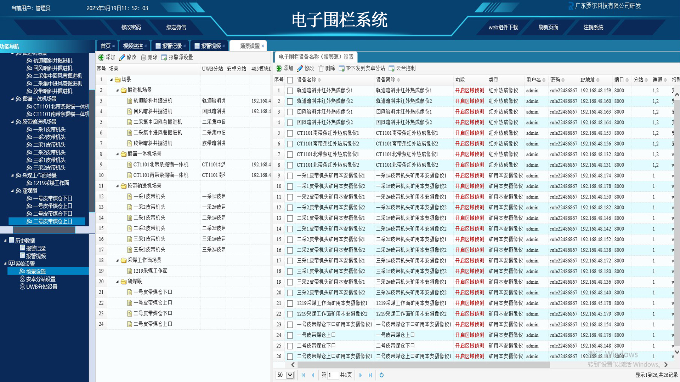Click 删除 trash icon in device settings toolbar

(321, 68)
